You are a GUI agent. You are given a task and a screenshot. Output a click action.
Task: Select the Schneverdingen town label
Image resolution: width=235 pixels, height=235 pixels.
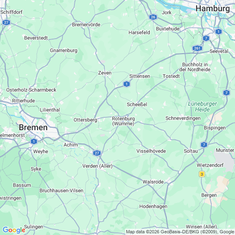pyautogui.click(x=183, y=118)
